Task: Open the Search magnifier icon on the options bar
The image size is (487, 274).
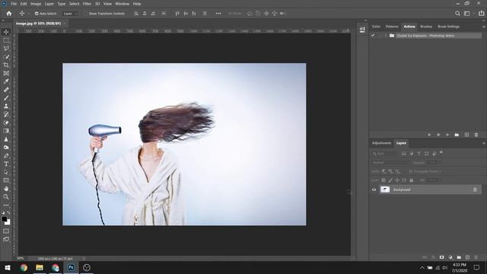Action: point(457,14)
